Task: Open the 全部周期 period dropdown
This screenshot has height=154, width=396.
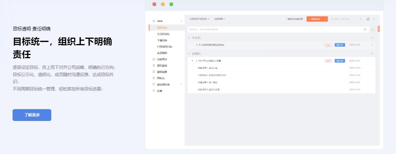Action: point(219,19)
